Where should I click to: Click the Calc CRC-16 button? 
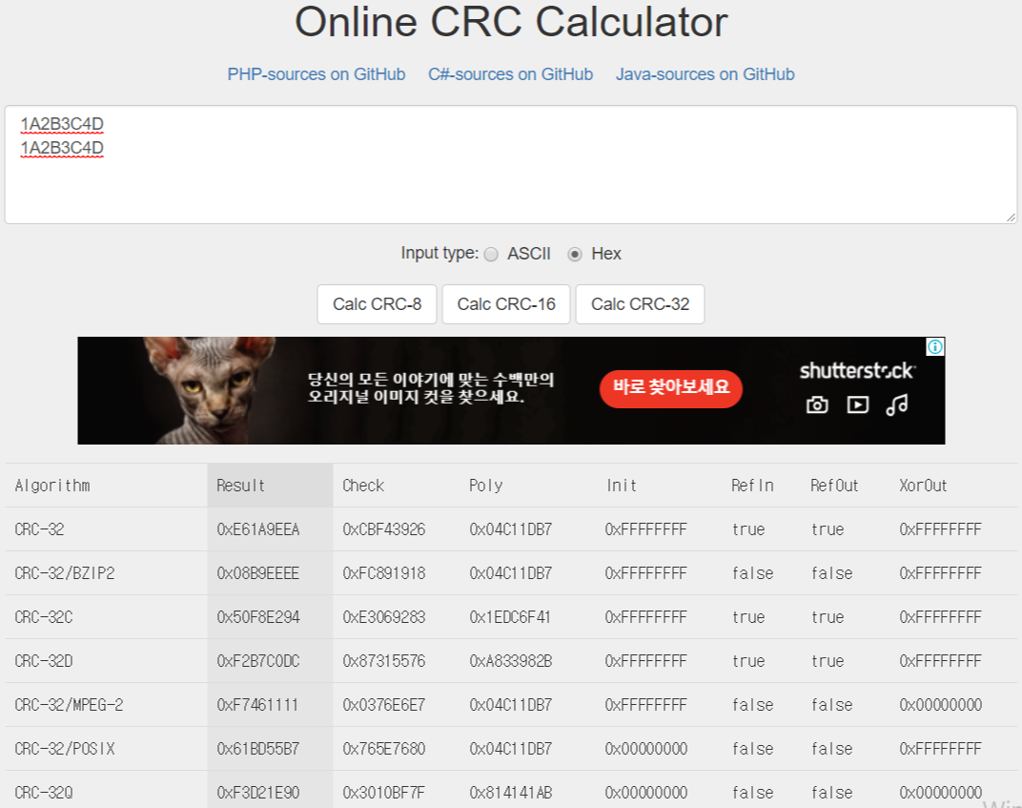pos(506,304)
